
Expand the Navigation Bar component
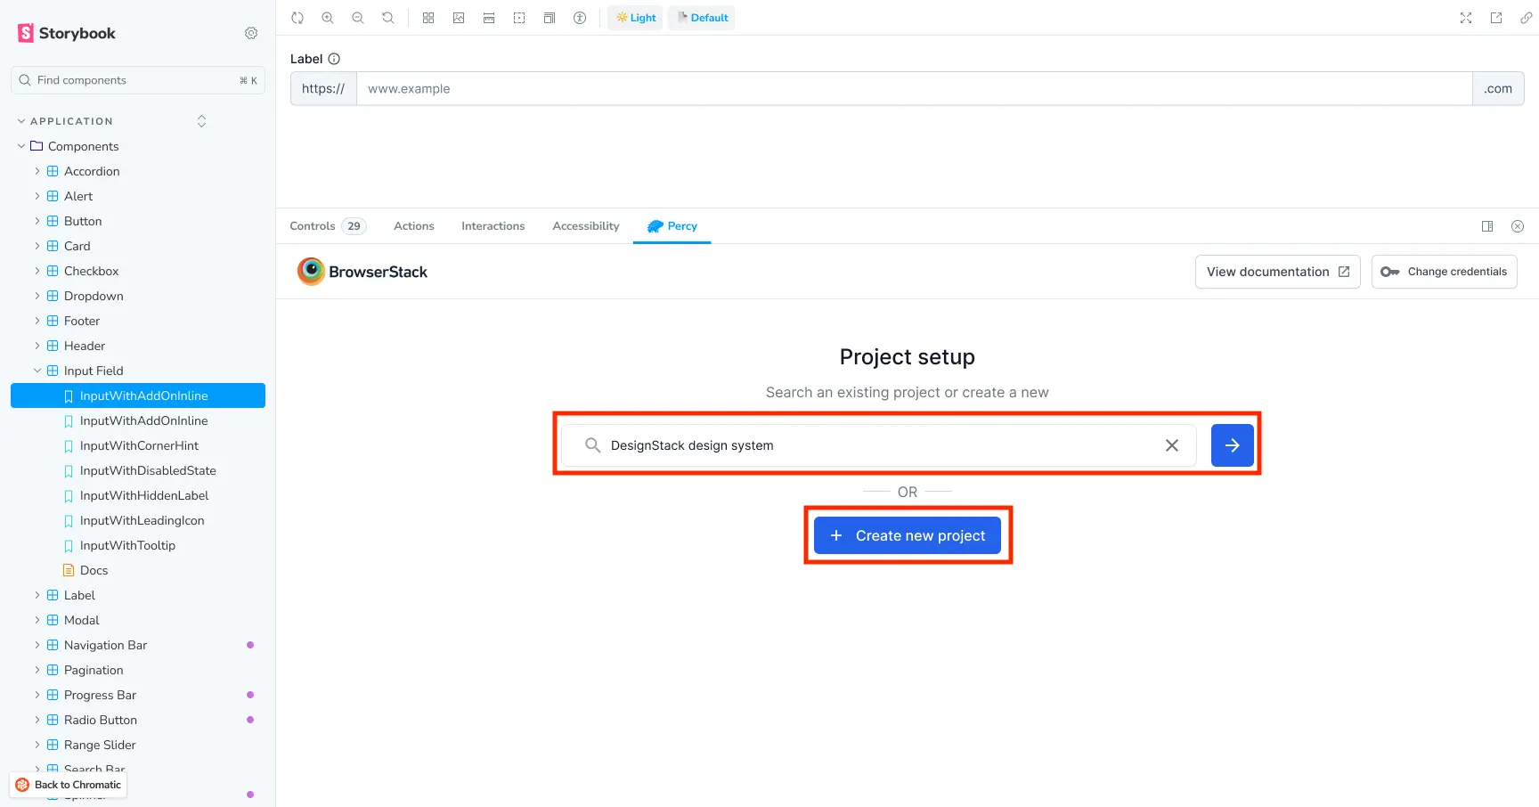[x=37, y=645]
